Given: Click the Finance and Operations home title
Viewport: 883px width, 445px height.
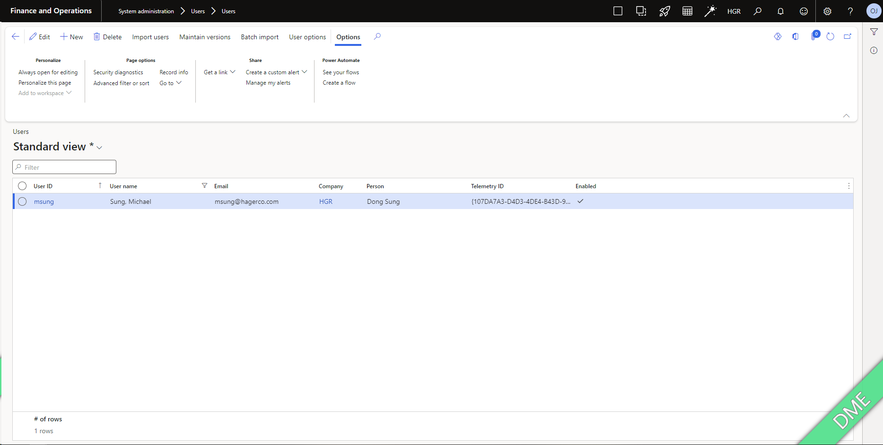Looking at the screenshot, I should (x=51, y=11).
